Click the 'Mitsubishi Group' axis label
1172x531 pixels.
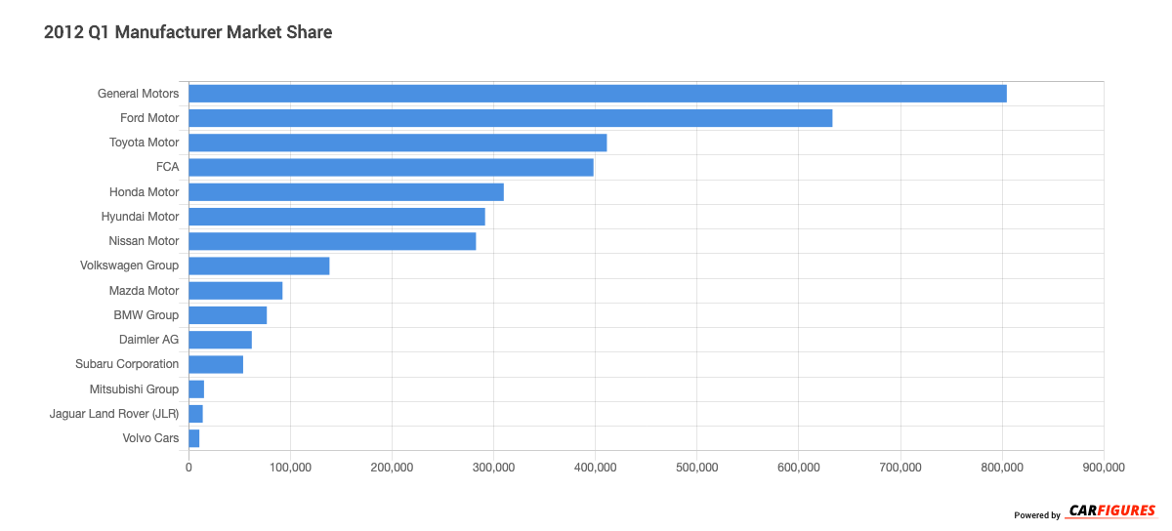[x=135, y=389]
